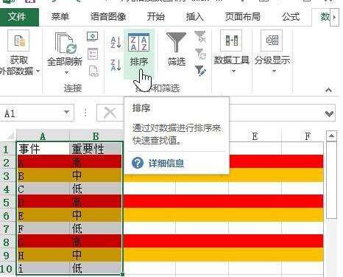Click cell B4 with 低
Image resolution: width=343 pixels, height=277 pixels.
click(96, 189)
